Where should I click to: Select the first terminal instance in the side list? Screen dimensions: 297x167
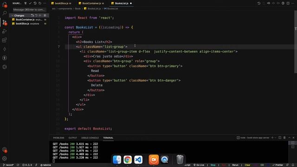(x=293, y=143)
